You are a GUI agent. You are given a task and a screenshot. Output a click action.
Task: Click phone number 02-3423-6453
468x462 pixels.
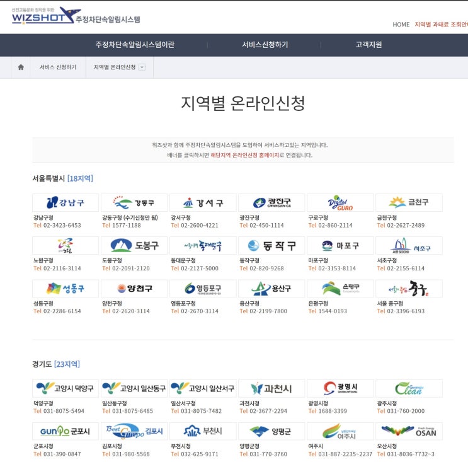62,225
